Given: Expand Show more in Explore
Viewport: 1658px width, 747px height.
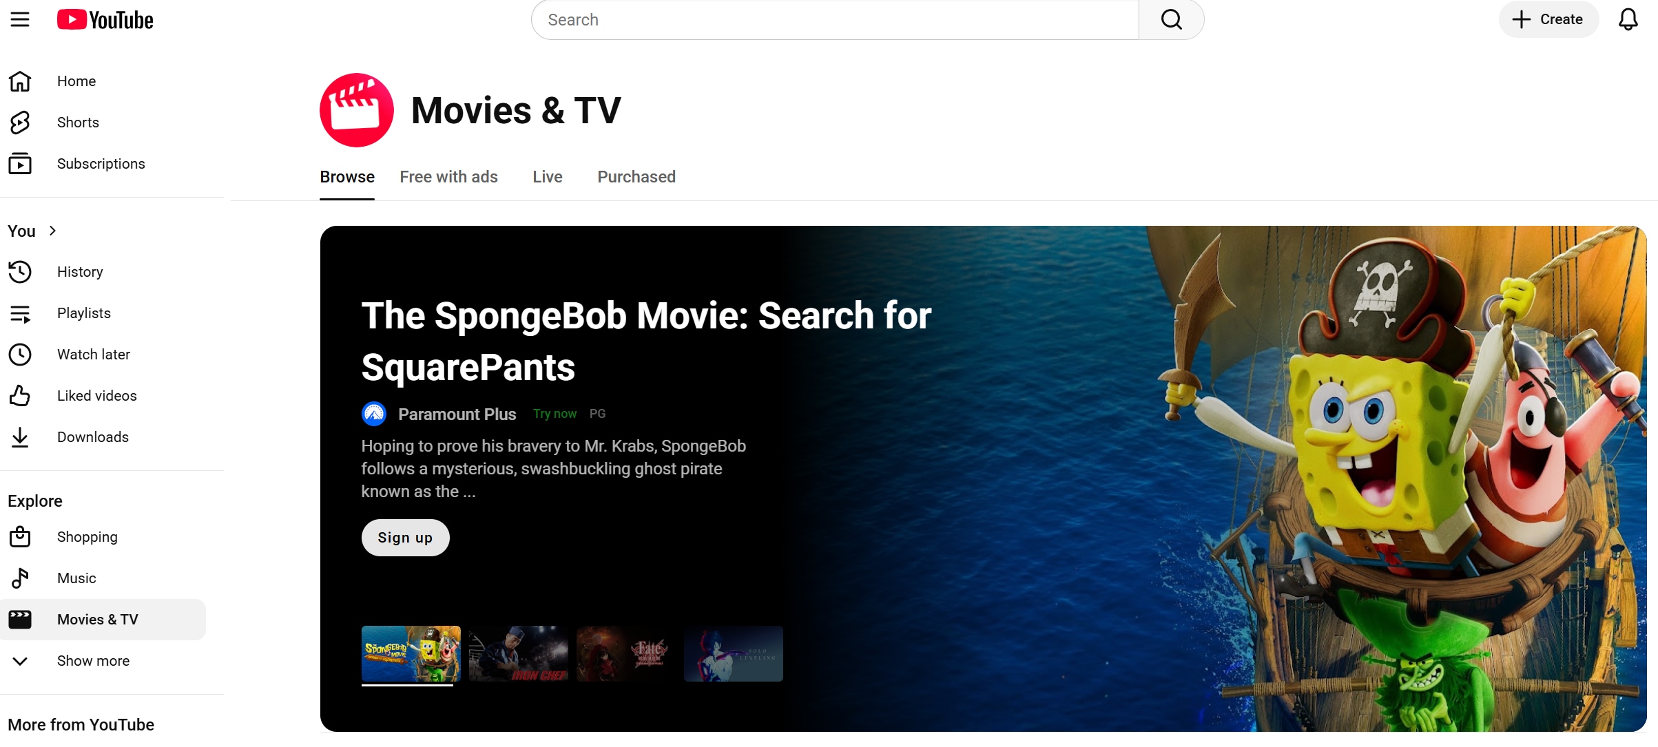Looking at the screenshot, I should (93, 660).
